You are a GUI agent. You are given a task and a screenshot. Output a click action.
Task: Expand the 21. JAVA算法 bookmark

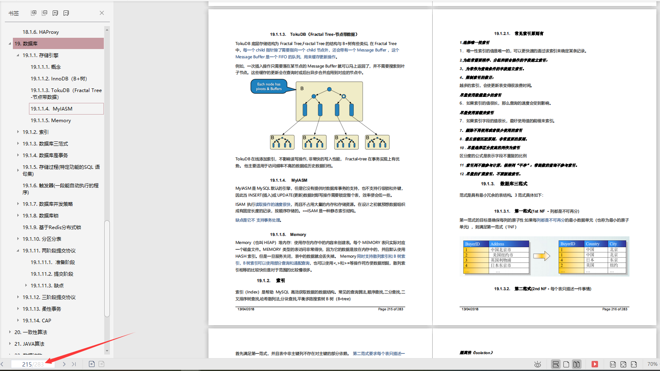[x=10, y=344]
